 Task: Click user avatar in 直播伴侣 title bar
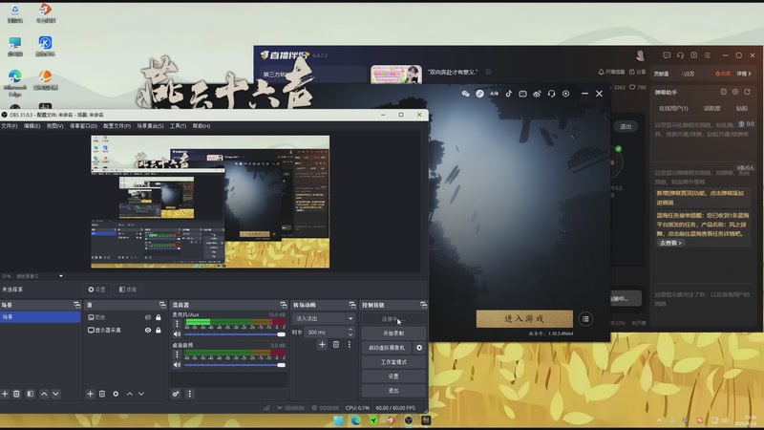point(640,55)
